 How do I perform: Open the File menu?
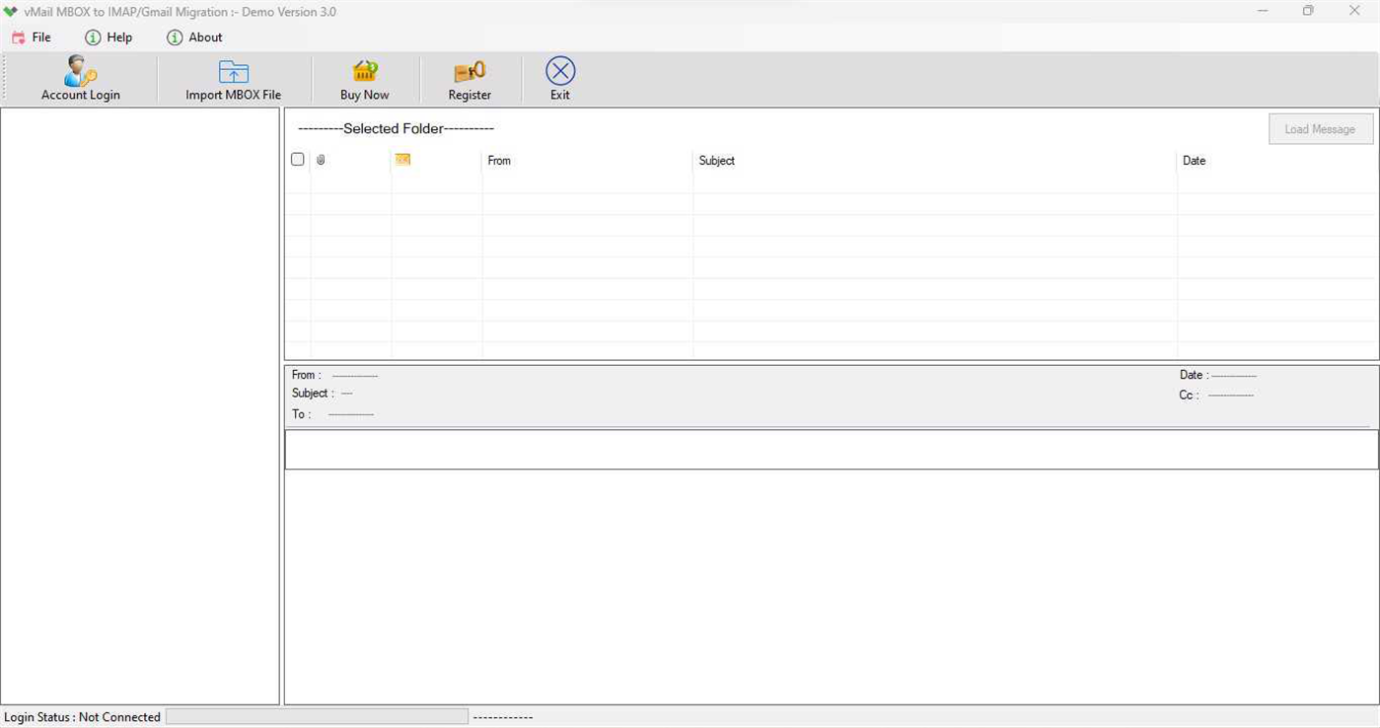41,36
